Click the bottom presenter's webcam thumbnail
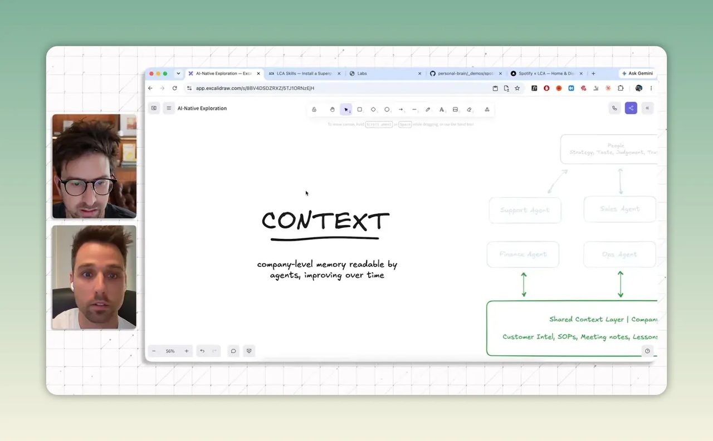The height and width of the screenshot is (441, 713). click(94, 277)
